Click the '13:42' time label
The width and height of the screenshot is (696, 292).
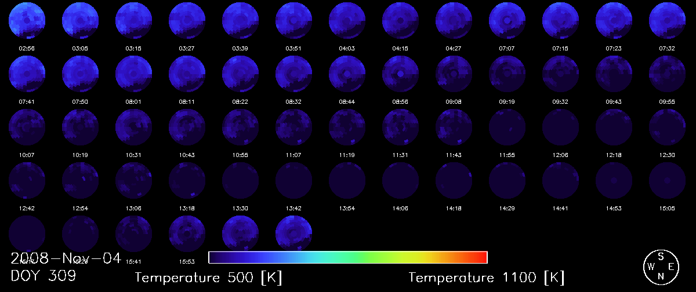coord(293,209)
